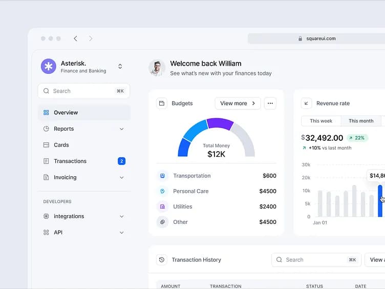The width and height of the screenshot is (385, 289).
Task: Expand the integrations chevron
Action: click(121, 217)
